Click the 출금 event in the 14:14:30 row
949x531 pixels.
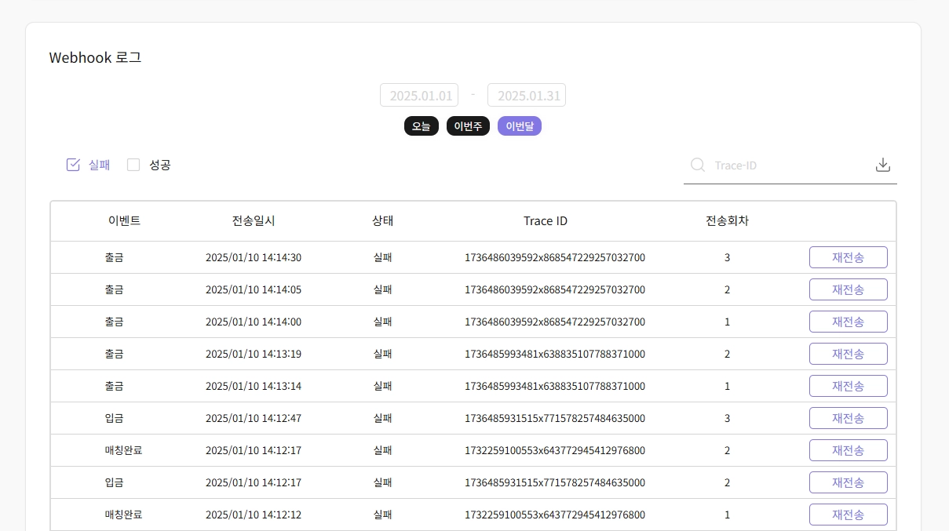point(114,257)
